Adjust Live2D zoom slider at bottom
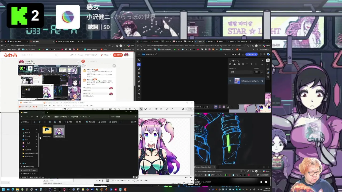The height and width of the screenshot is (192, 342). pos(122,181)
